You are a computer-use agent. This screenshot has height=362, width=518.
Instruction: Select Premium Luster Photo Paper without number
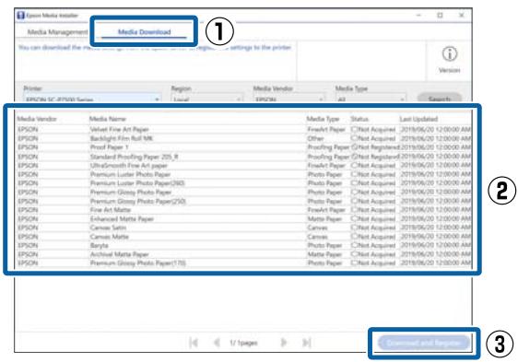[x=244, y=174]
